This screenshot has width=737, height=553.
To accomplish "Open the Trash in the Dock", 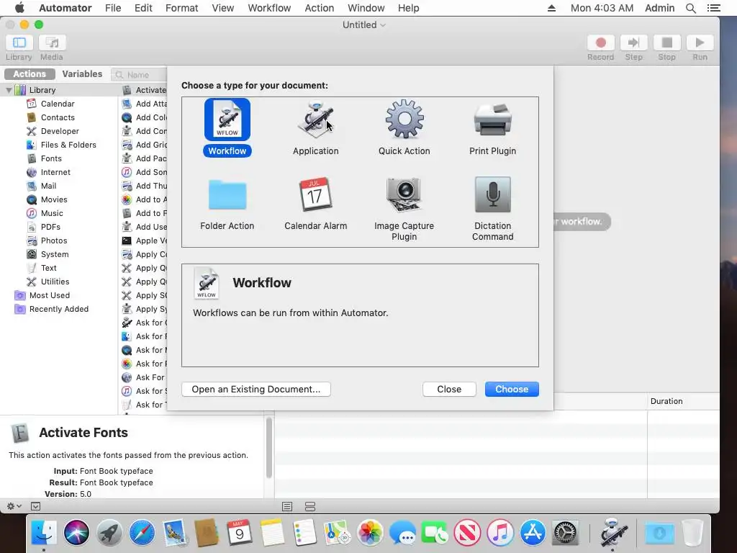I will [x=692, y=533].
